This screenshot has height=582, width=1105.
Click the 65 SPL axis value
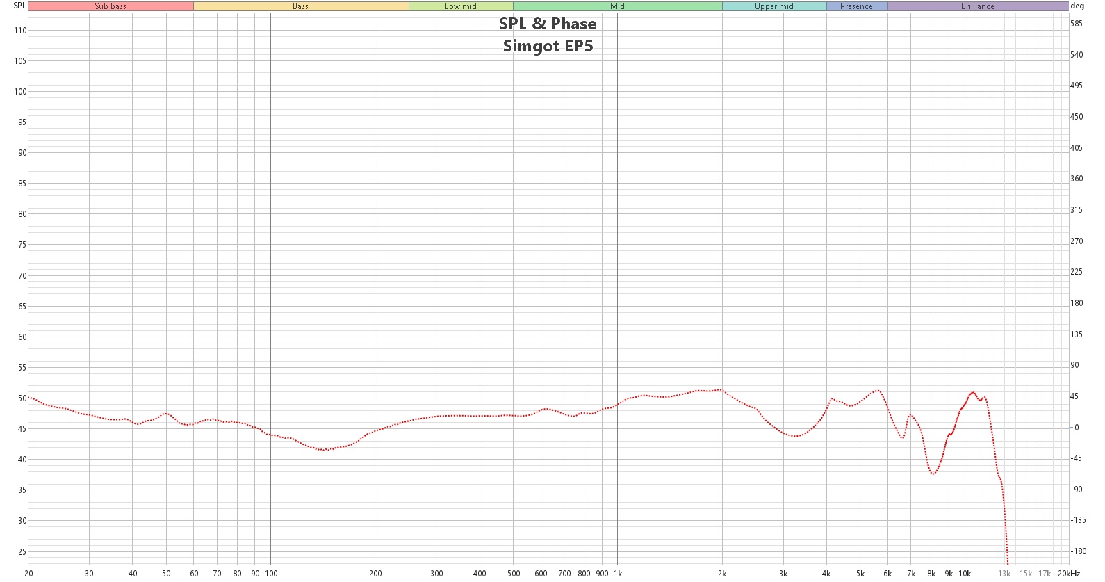[22, 307]
